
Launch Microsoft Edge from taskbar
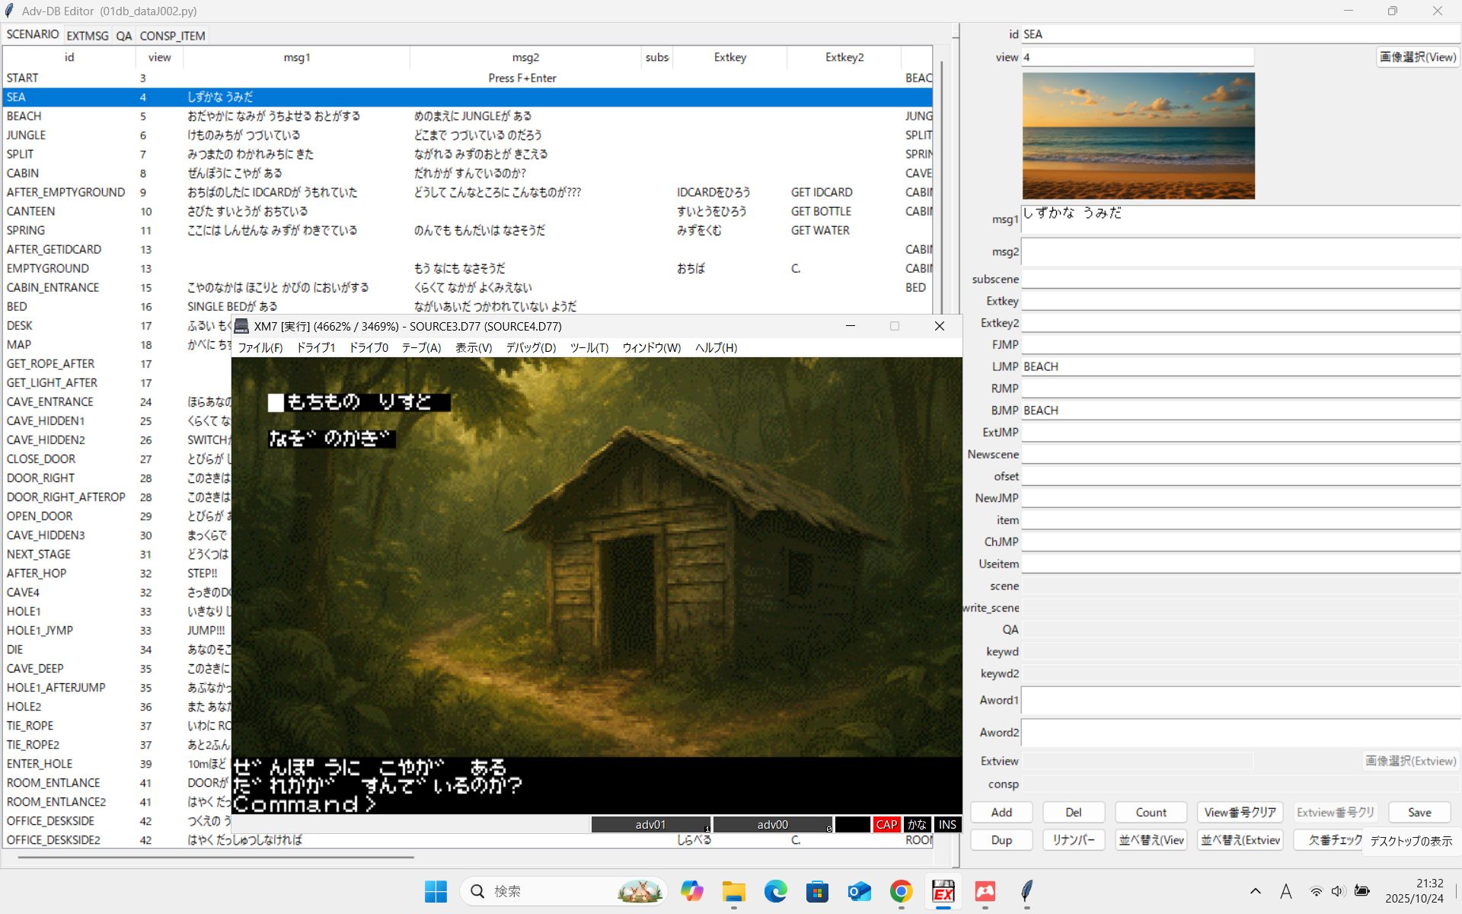775,891
